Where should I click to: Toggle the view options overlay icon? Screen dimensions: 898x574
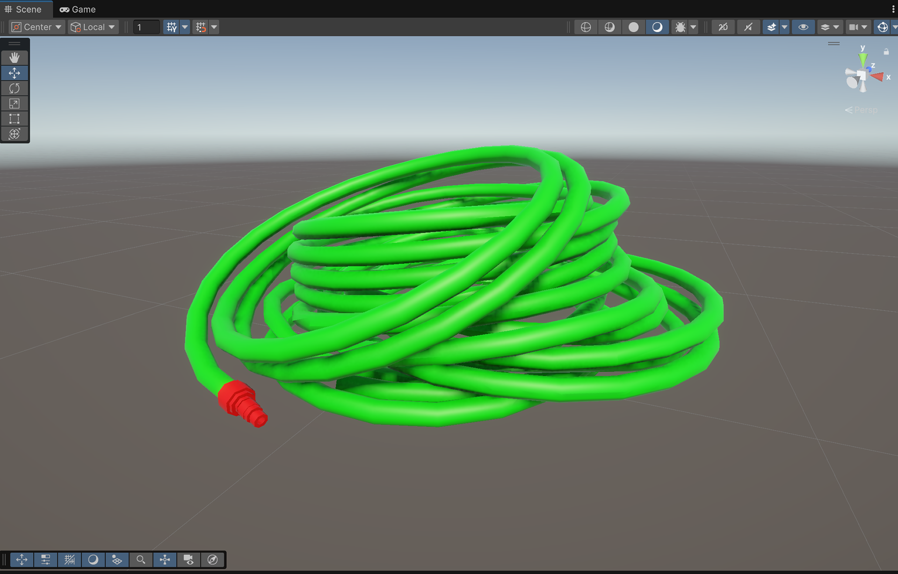click(x=117, y=560)
